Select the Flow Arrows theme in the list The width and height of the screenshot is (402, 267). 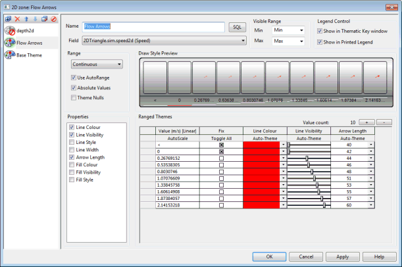click(30, 43)
